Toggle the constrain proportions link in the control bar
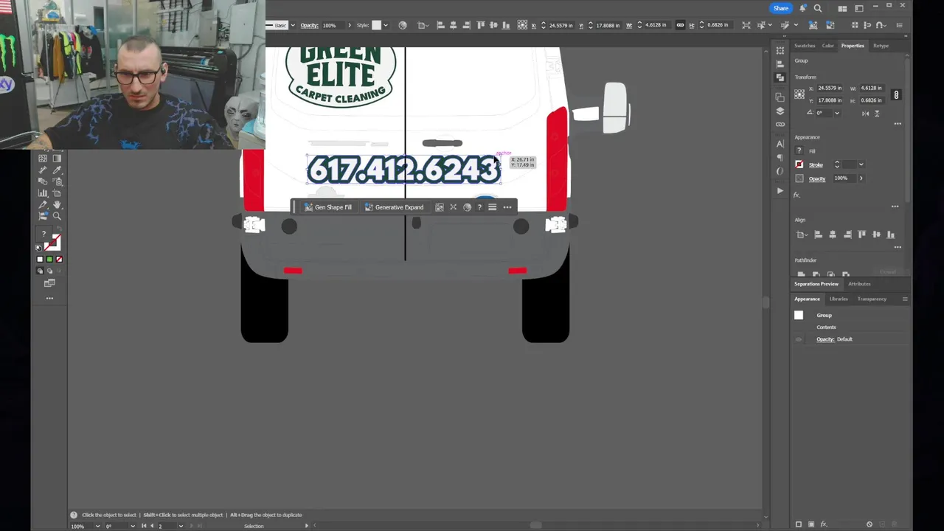This screenshot has height=531, width=944. pyautogui.click(x=680, y=25)
